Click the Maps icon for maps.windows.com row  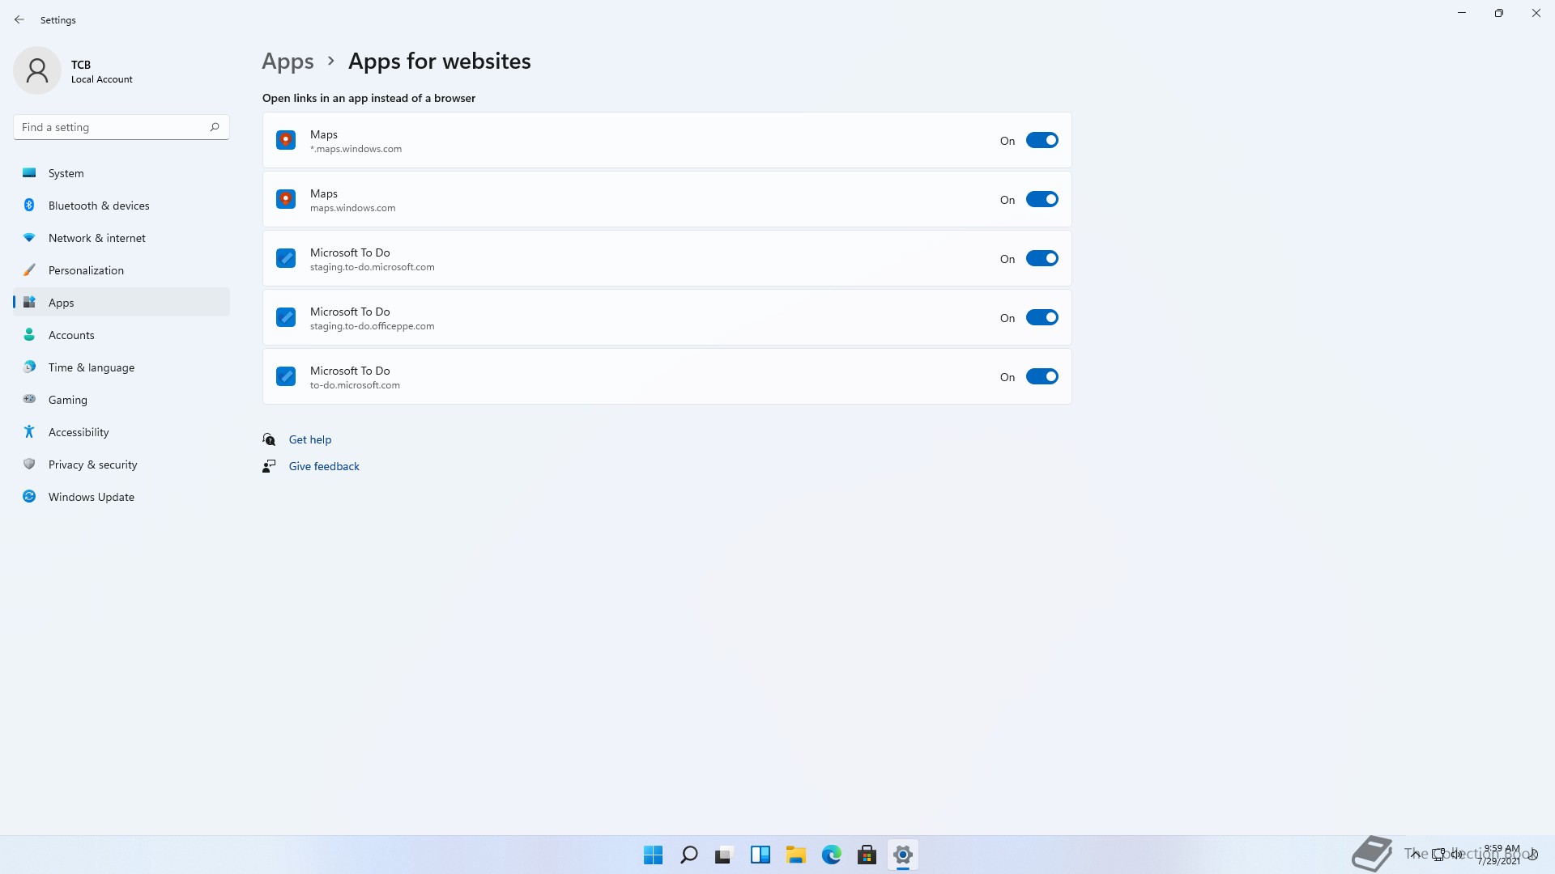coord(286,199)
